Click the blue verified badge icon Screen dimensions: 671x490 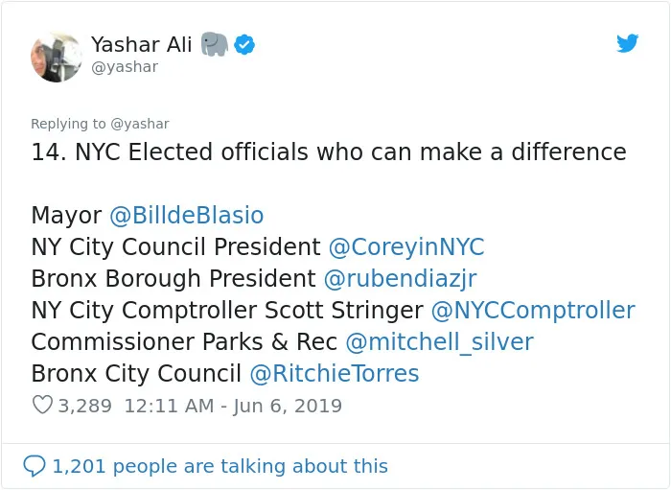point(244,44)
